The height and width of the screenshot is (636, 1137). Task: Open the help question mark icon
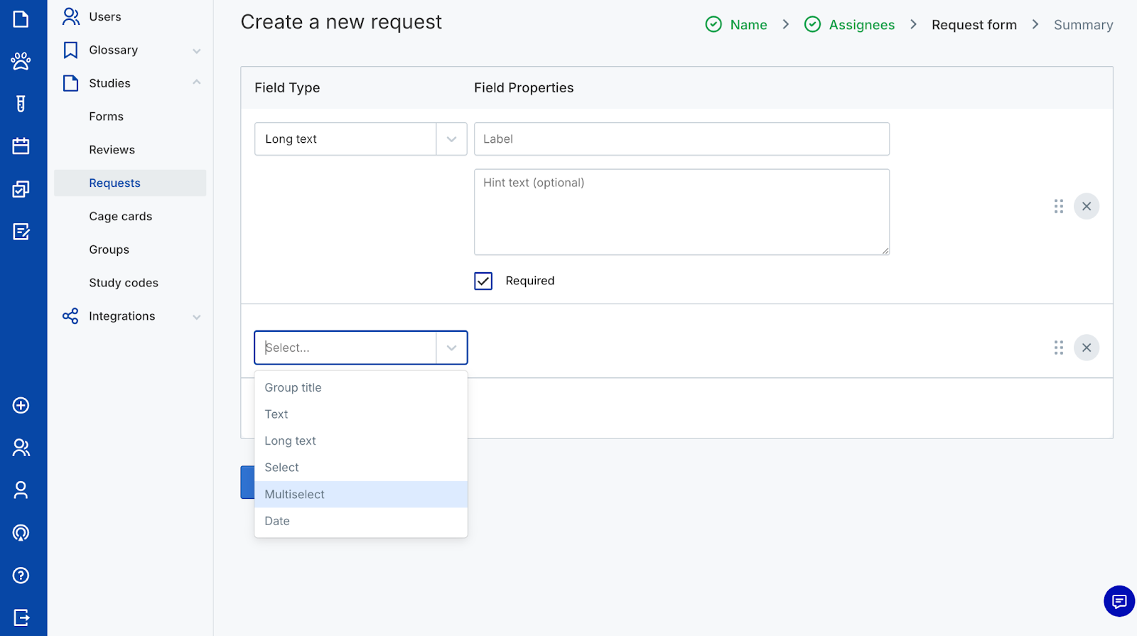[21, 575]
